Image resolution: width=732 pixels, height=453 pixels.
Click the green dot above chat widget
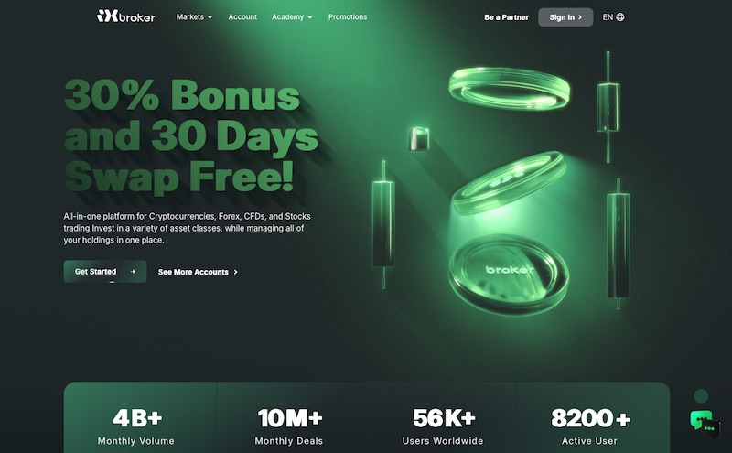point(701,396)
